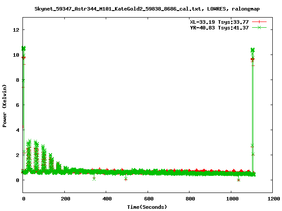This screenshot has width=282, height=211.
Task: Click the y-axis tick label '6'
Action: click(18, 105)
